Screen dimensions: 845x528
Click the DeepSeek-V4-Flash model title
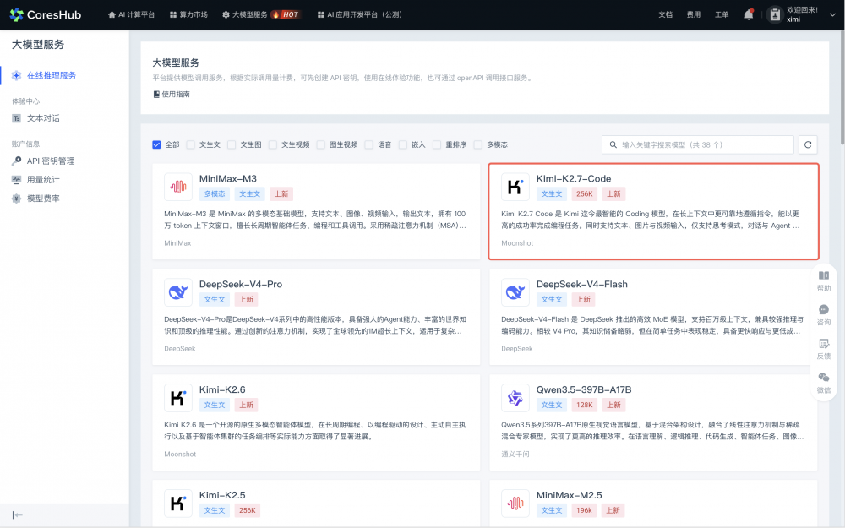(x=581, y=284)
